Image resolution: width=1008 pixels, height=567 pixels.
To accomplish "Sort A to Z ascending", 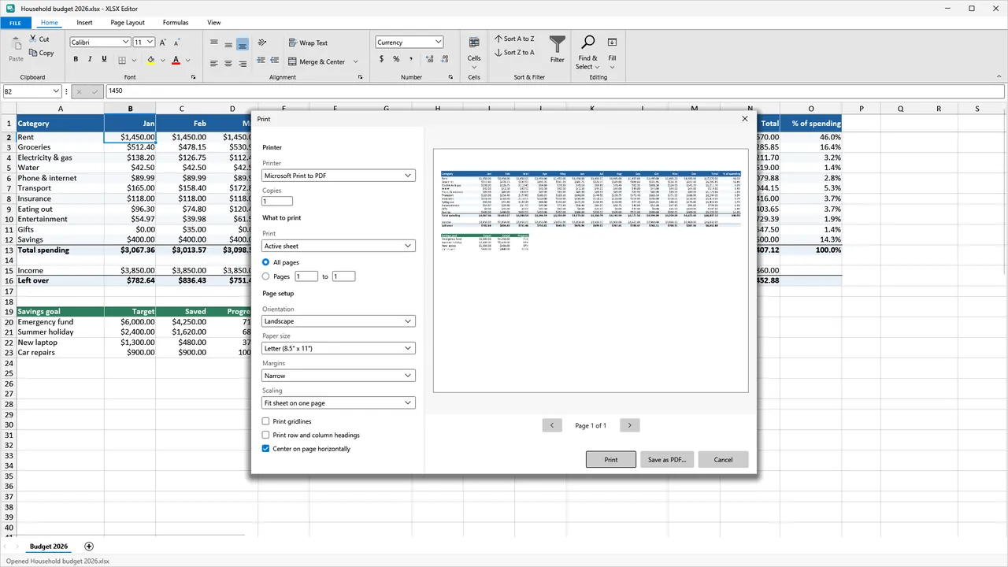I will pyautogui.click(x=513, y=39).
